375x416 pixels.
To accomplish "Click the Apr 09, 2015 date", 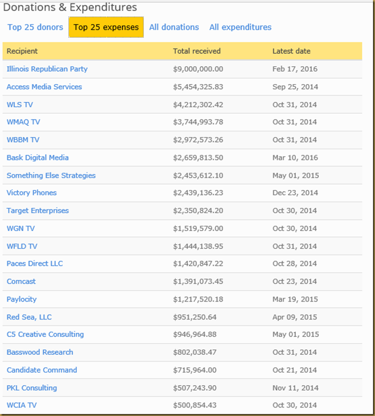I will click(x=294, y=317).
